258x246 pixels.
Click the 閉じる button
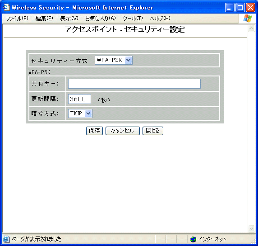(x=153, y=131)
